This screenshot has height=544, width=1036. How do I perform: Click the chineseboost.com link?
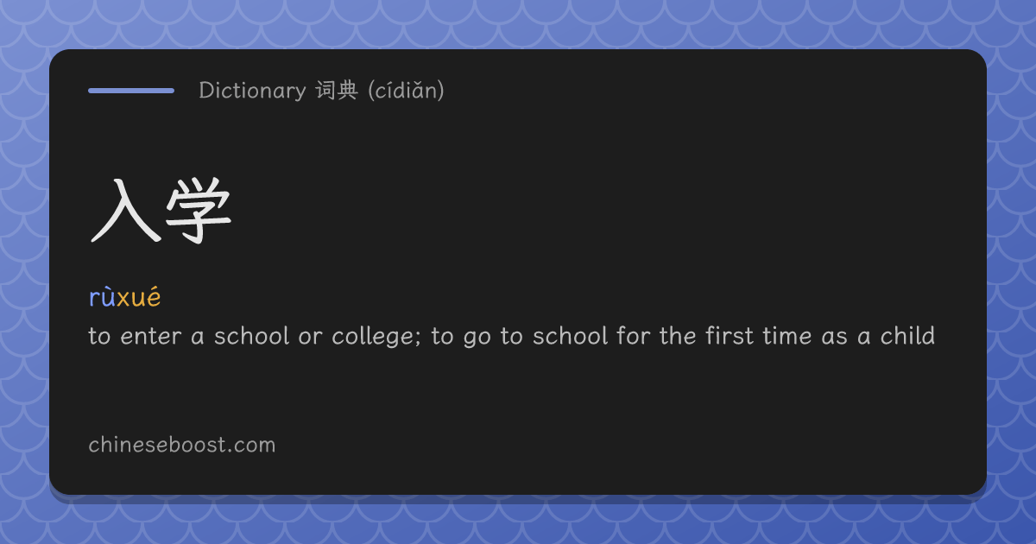[182, 445]
